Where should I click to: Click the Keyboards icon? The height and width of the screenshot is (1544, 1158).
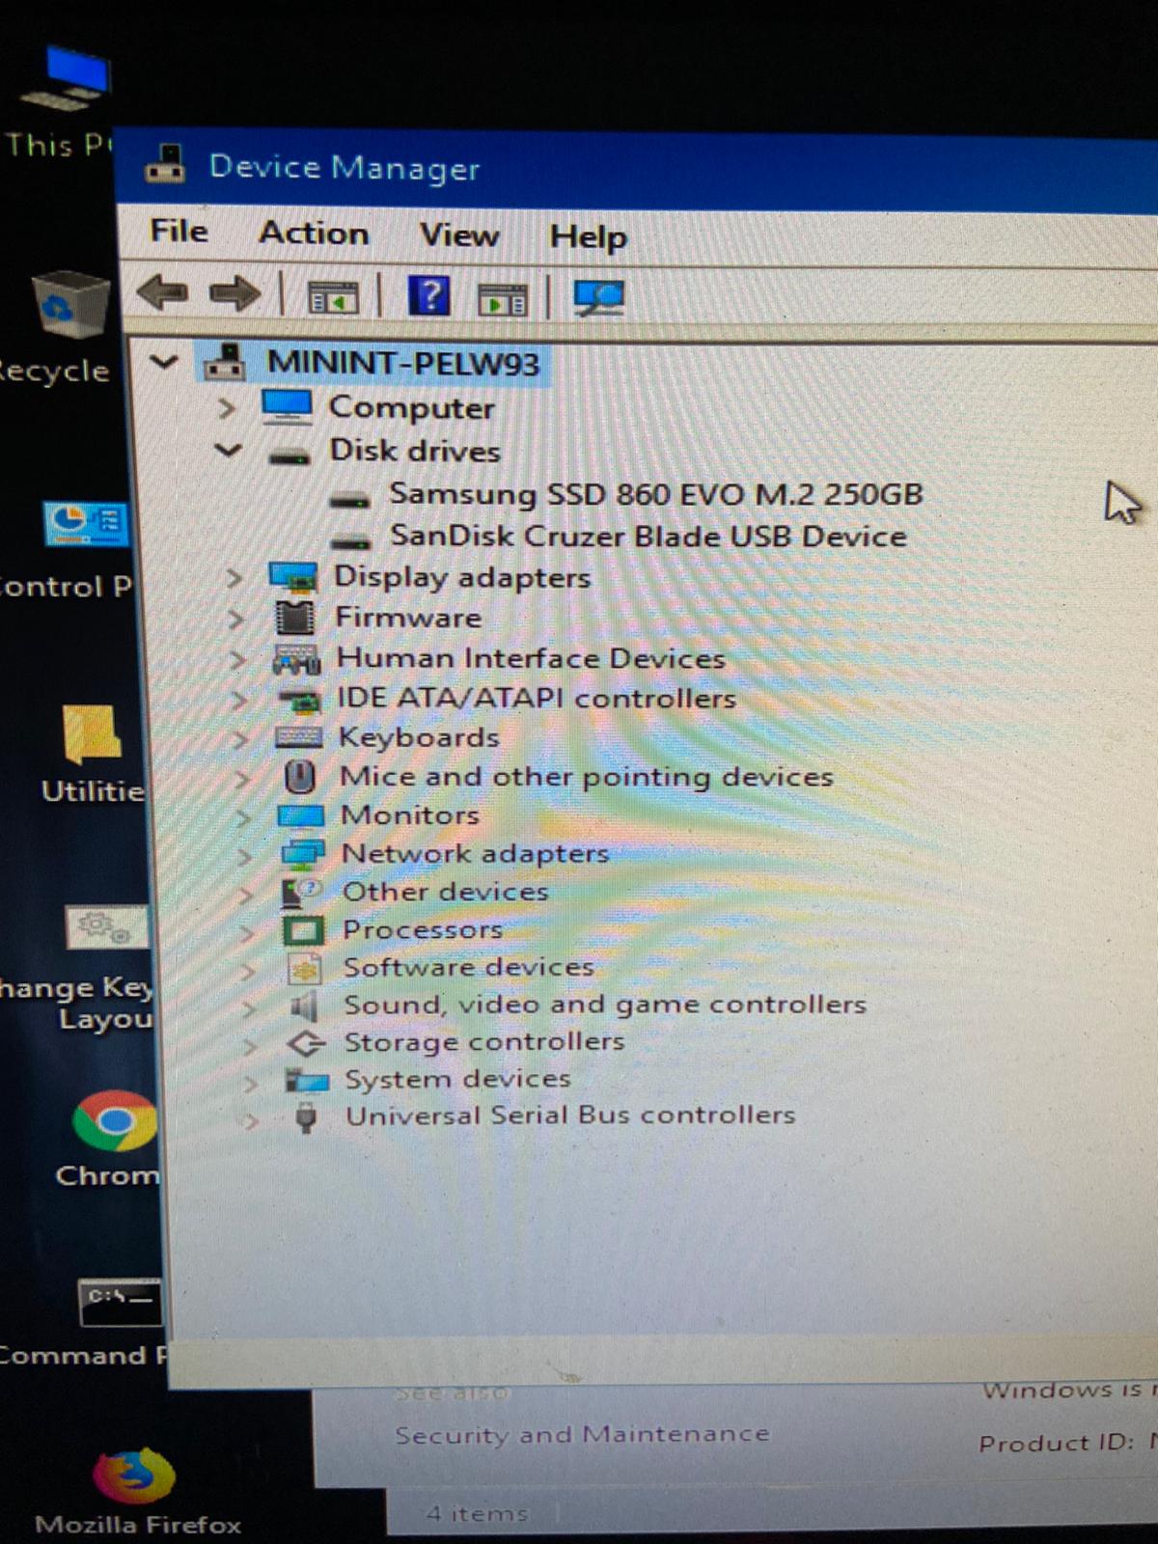pyautogui.click(x=299, y=739)
